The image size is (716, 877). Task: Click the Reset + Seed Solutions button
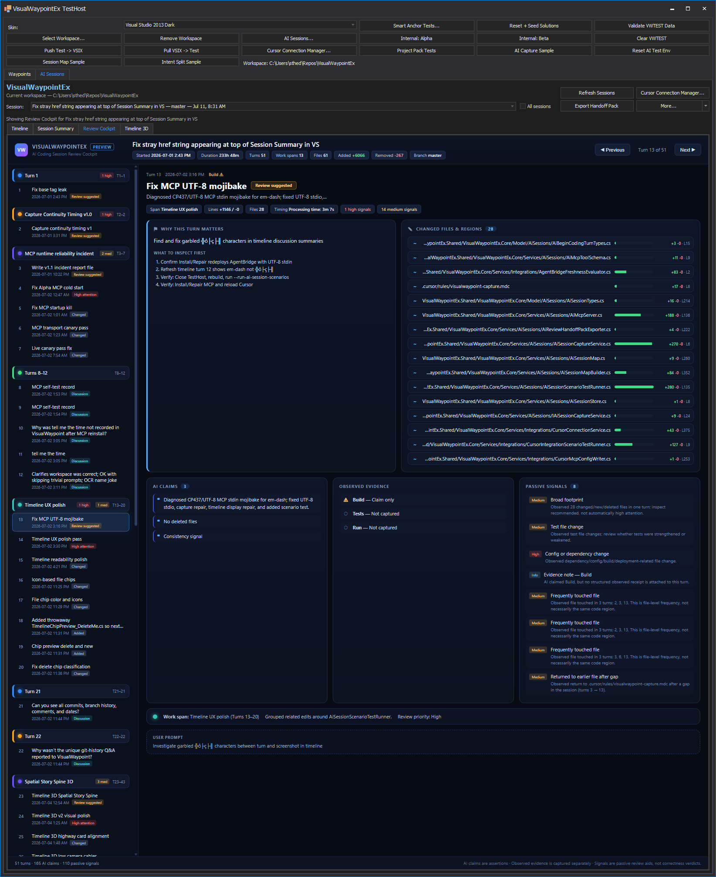534,26
